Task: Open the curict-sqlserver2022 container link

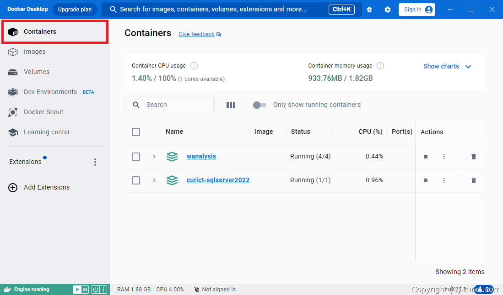Action: (x=218, y=180)
